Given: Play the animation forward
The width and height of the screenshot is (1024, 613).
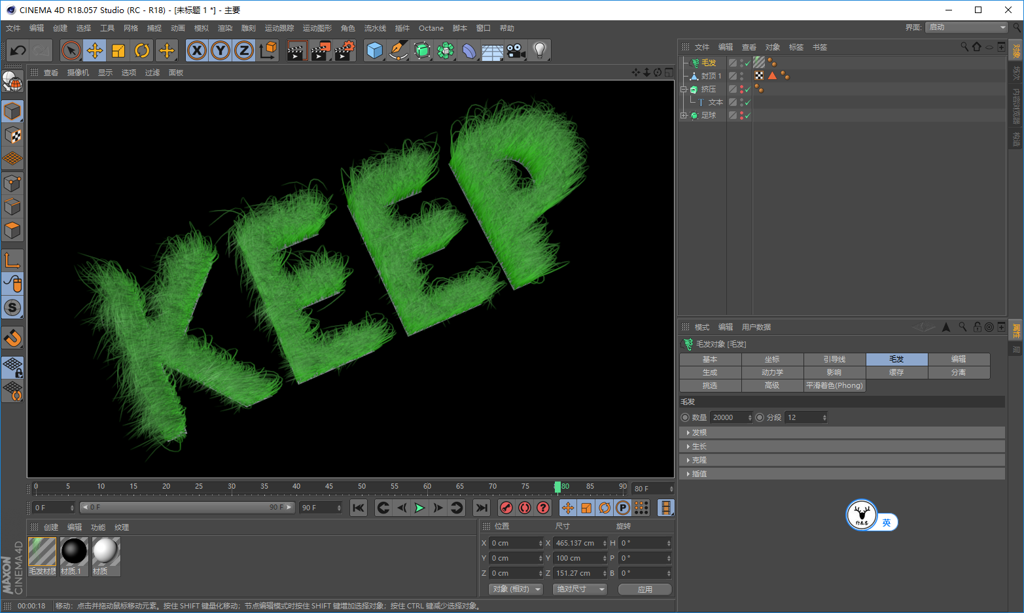Looking at the screenshot, I should [x=420, y=508].
